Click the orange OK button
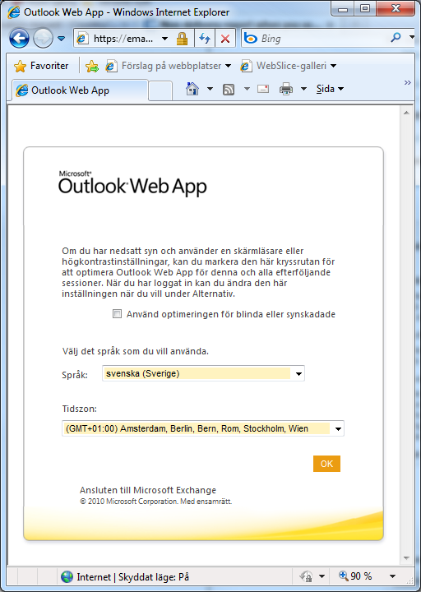Screen dimensions: 421x592 (326, 464)
